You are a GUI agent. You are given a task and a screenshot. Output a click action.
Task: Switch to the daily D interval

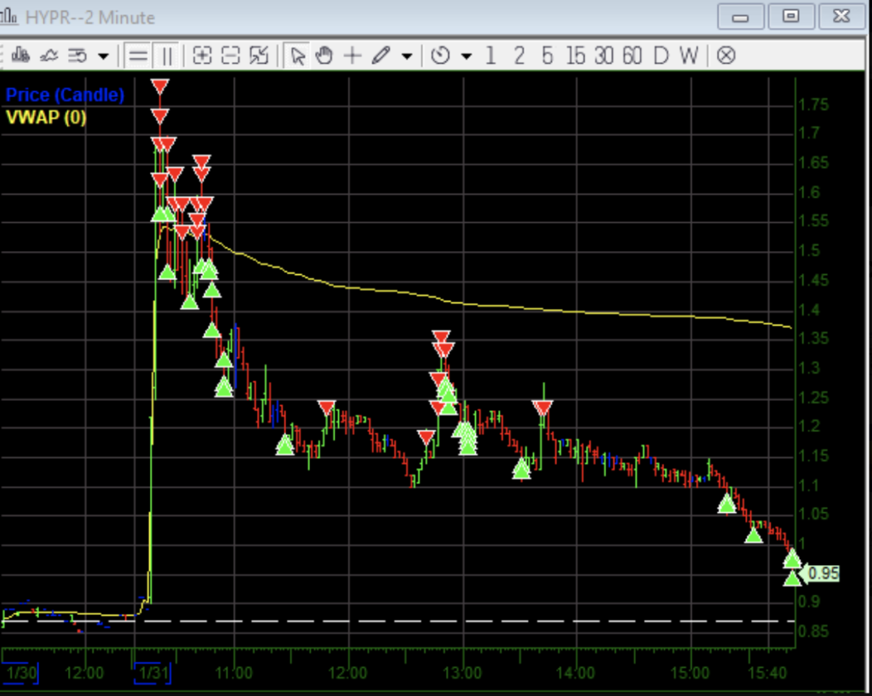click(x=661, y=55)
